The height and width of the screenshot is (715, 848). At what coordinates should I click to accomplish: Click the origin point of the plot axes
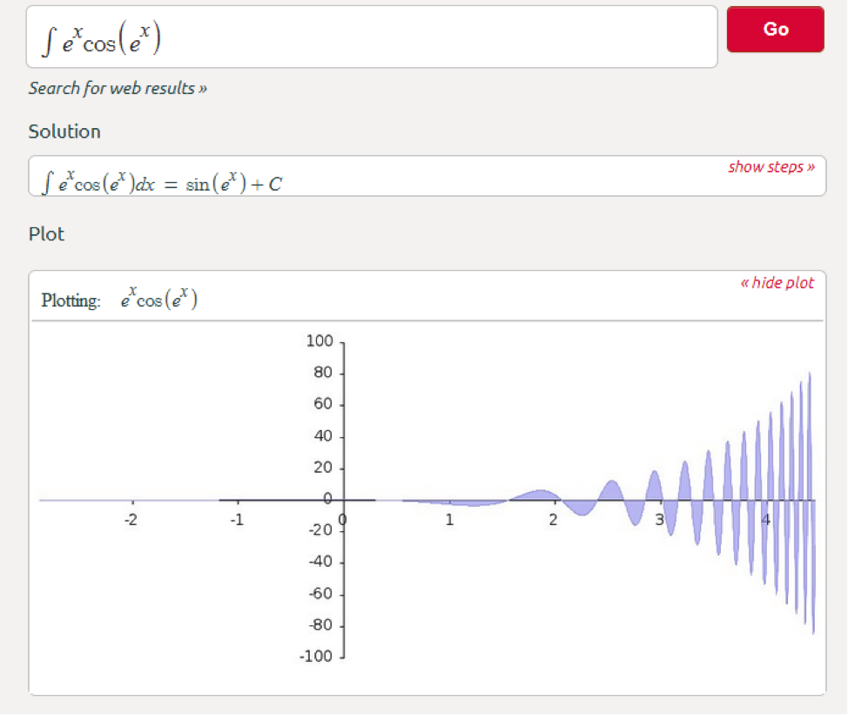coord(342,499)
